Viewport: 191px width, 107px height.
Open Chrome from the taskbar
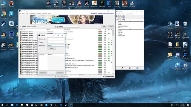tap(41, 105)
